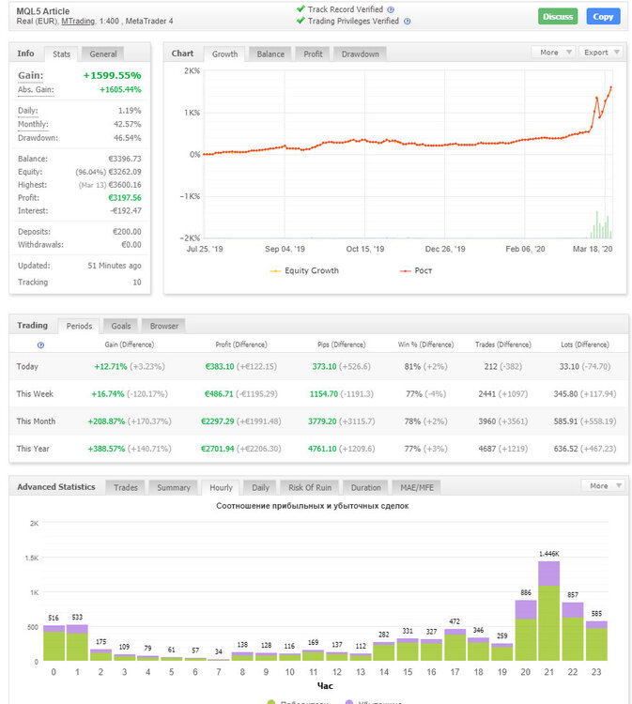Click the hour 0 bar labeled 516

54,643
